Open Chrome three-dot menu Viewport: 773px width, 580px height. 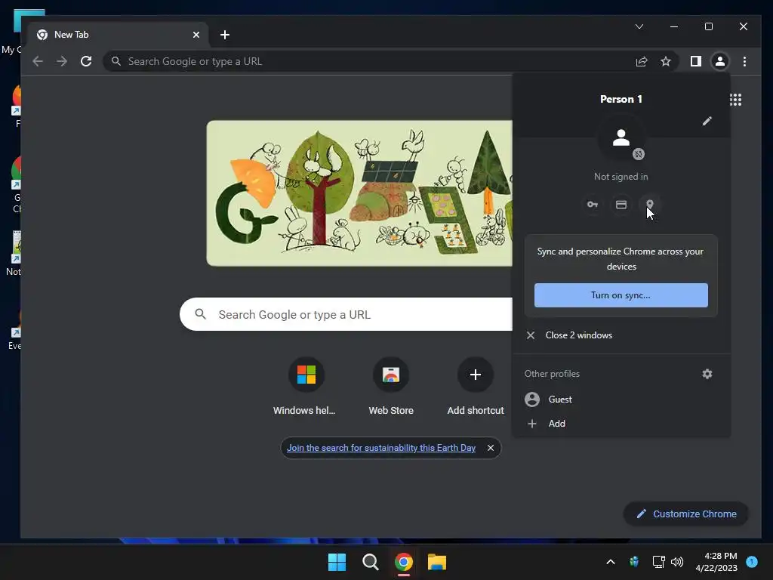744,61
